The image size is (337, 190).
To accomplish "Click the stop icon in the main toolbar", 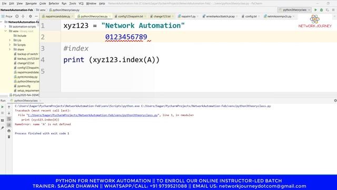I will [333, 10].
